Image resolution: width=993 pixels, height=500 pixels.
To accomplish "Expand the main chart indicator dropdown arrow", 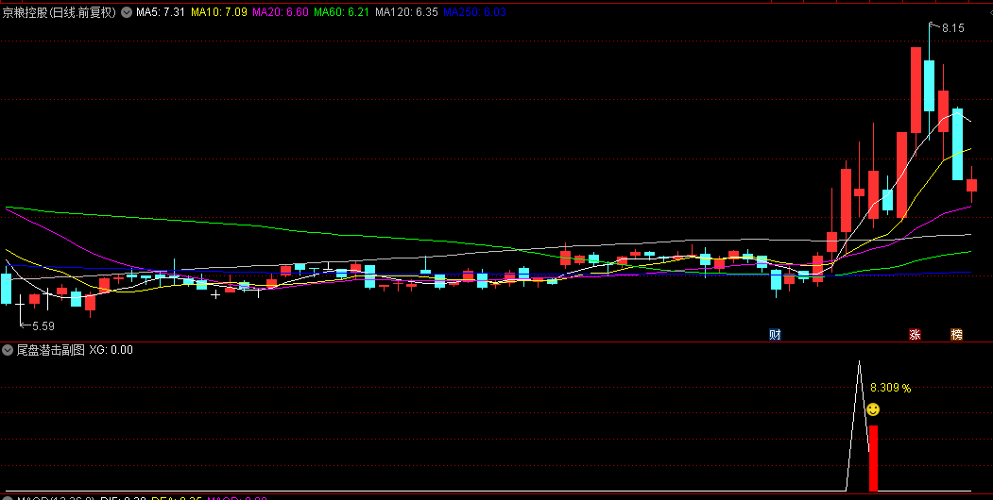I will (x=127, y=13).
